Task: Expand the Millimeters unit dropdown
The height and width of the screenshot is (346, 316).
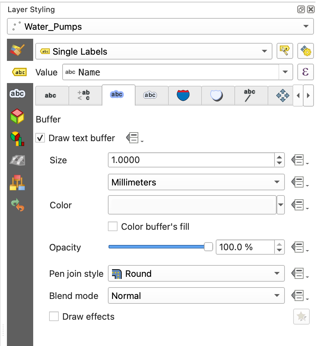Action: click(196, 182)
